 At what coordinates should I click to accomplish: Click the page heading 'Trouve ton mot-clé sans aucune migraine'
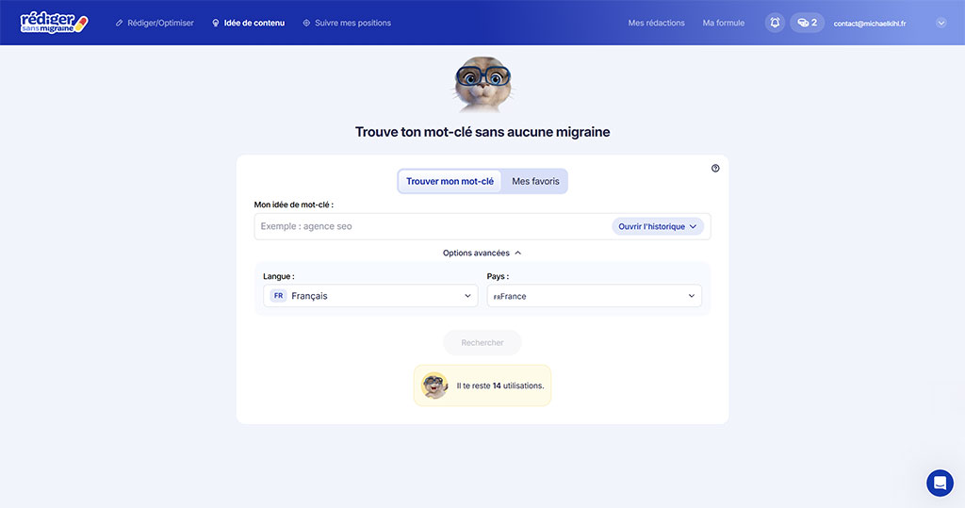pyautogui.click(x=482, y=132)
